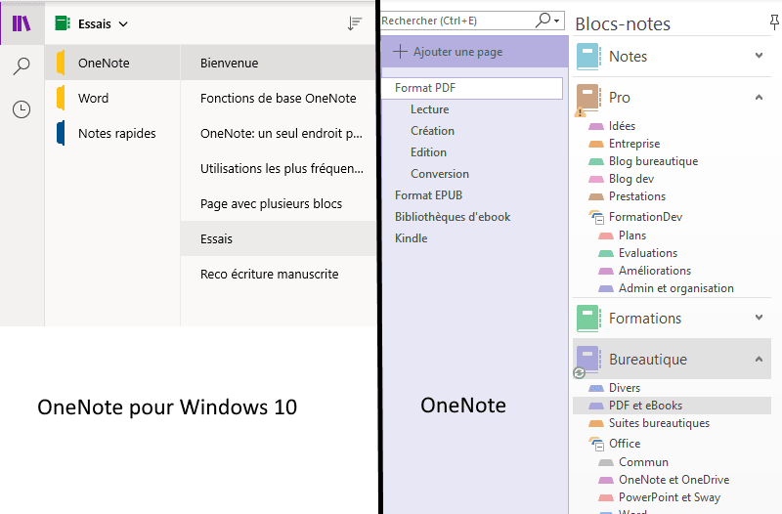Select the Edition subpage
The height and width of the screenshot is (514, 782).
[x=428, y=152]
